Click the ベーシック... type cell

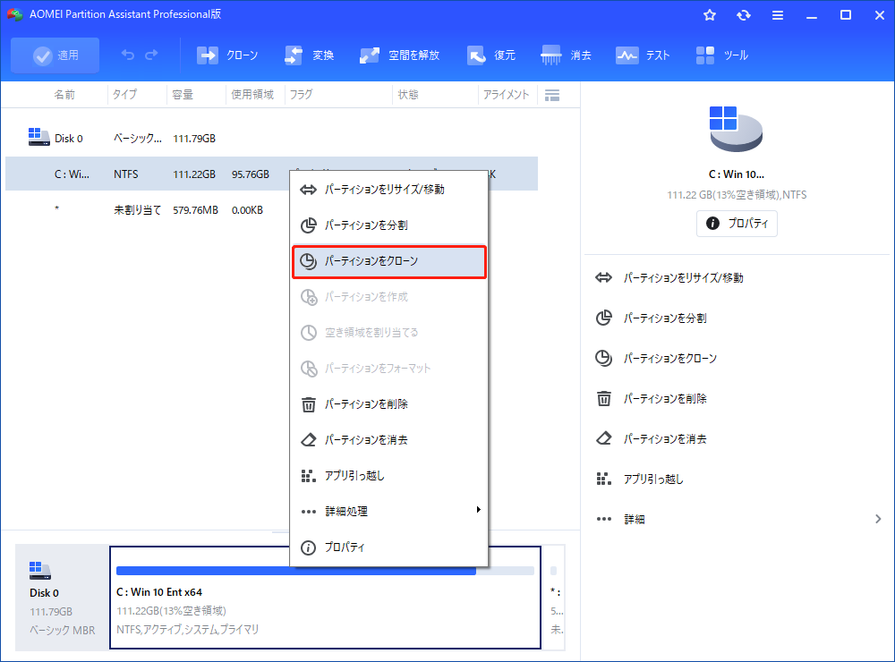pos(138,139)
